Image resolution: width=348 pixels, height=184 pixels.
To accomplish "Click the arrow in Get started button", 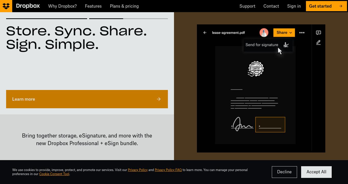I will (341, 6).
